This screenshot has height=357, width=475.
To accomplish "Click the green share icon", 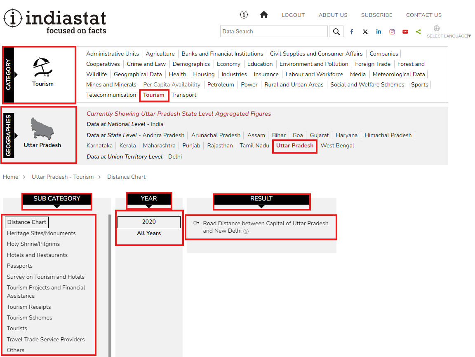I will 419,32.
